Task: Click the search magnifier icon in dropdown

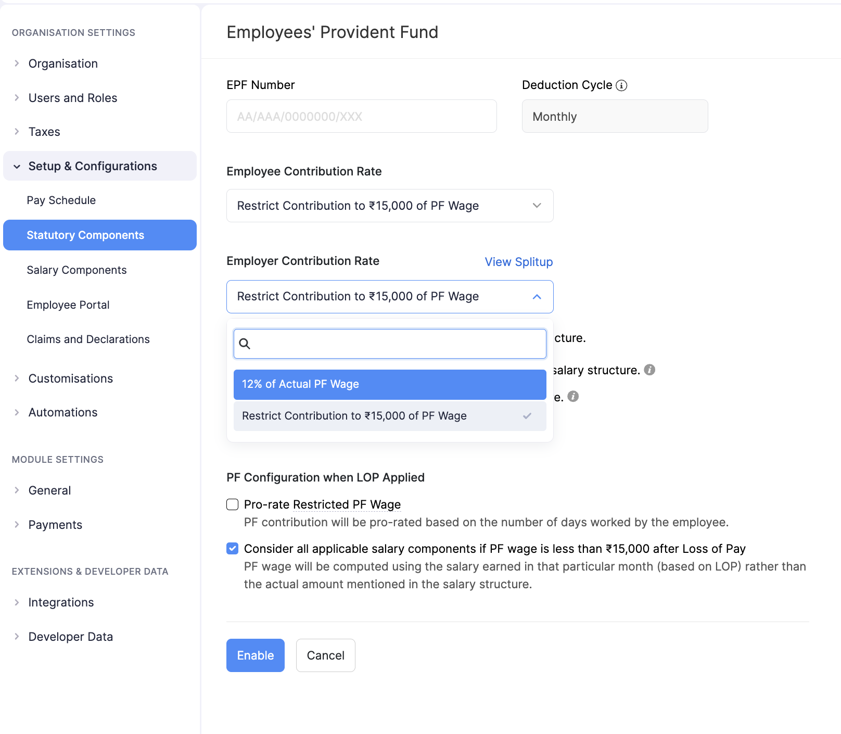Action: (x=245, y=344)
